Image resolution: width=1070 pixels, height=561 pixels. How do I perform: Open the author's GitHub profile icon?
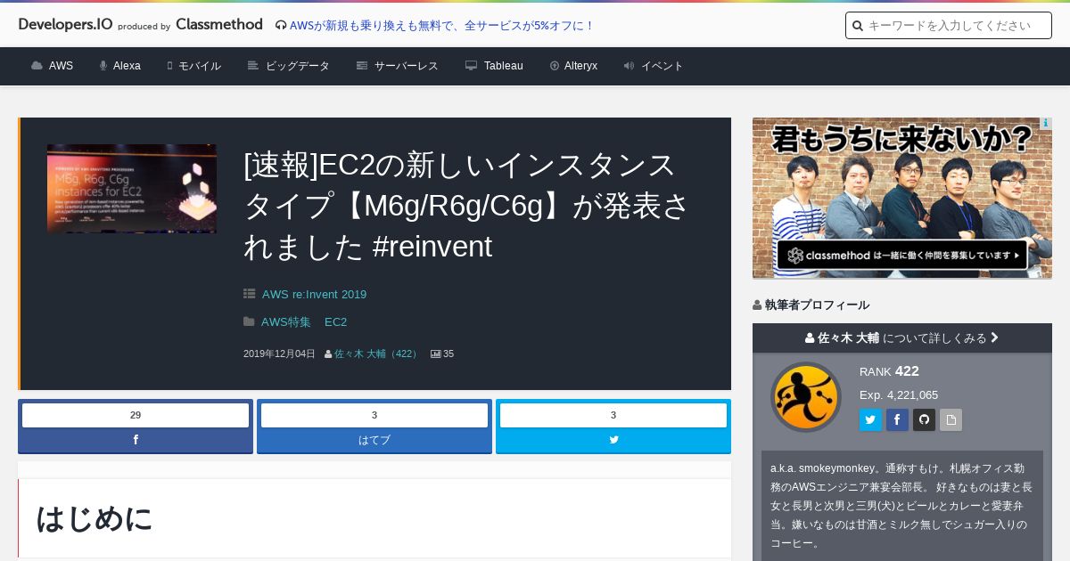(x=924, y=420)
